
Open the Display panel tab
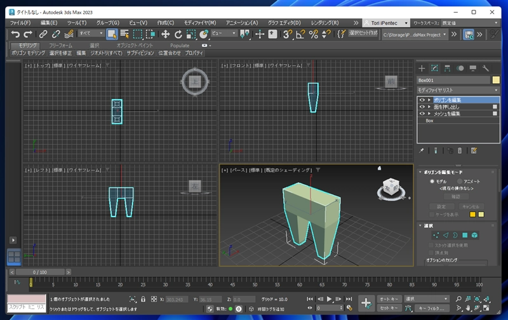coord(472,68)
